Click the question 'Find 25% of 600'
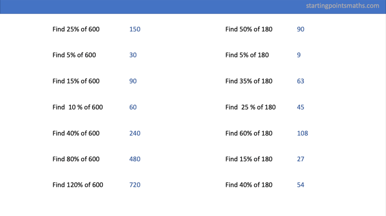Image resolution: width=386 pixels, height=216 pixels. click(x=76, y=29)
